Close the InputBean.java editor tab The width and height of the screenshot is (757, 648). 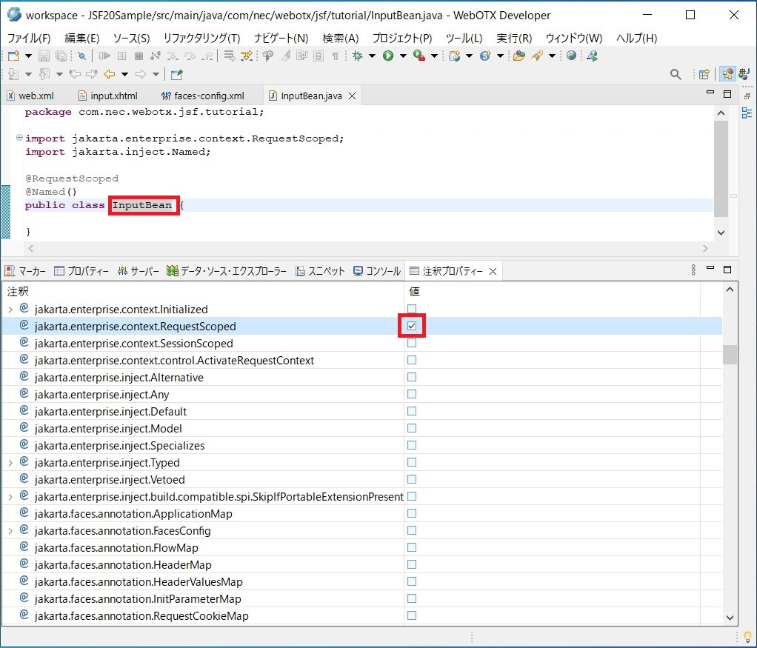pyautogui.click(x=353, y=96)
